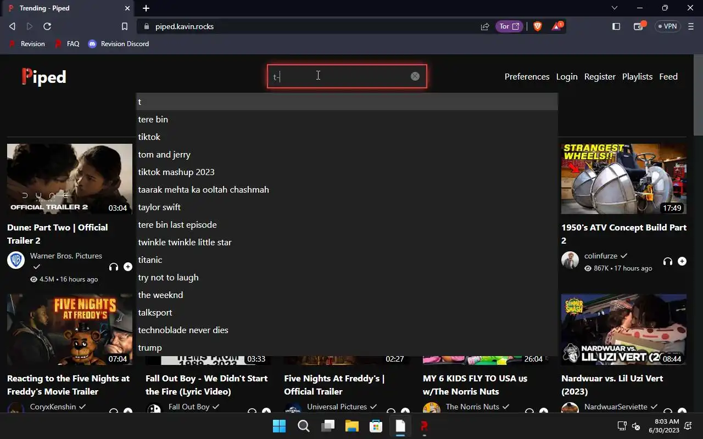
Task: Listen-only headphones icon for colinfurze video
Action: [x=668, y=261]
